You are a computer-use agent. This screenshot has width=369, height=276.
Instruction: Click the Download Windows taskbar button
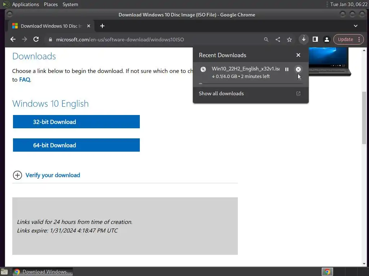(x=43, y=272)
